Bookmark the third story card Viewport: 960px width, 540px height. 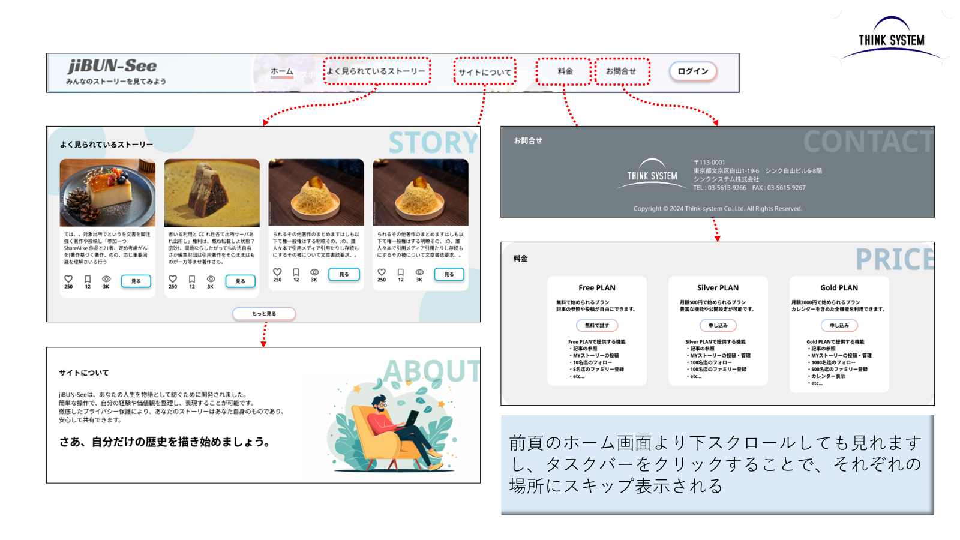point(296,272)
